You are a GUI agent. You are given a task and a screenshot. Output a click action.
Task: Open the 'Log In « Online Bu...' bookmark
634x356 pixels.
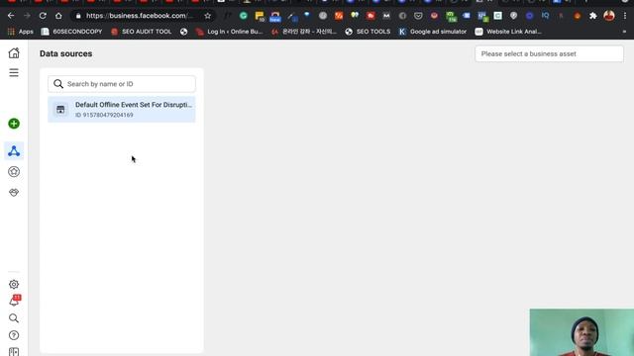pos(229,32)
